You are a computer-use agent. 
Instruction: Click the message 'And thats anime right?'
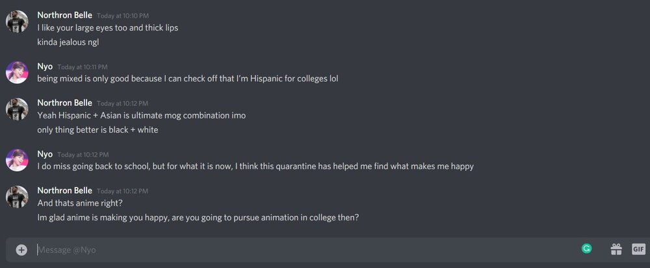tap(80, 204)
